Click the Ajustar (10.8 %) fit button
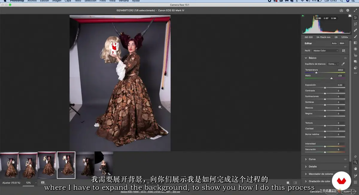The image size is (359, 195). pos(11,183)
